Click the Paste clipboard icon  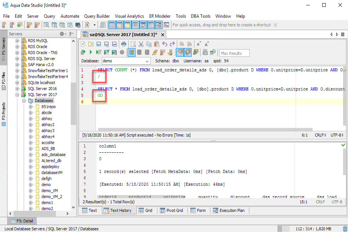click(157, 44)
